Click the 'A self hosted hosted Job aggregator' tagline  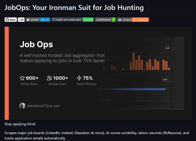63,58
